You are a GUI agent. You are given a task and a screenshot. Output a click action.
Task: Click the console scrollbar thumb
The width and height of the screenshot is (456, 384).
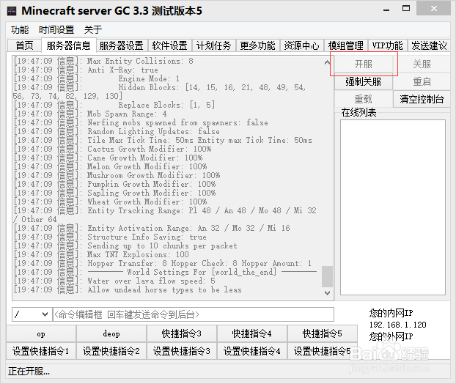[327, 276]
